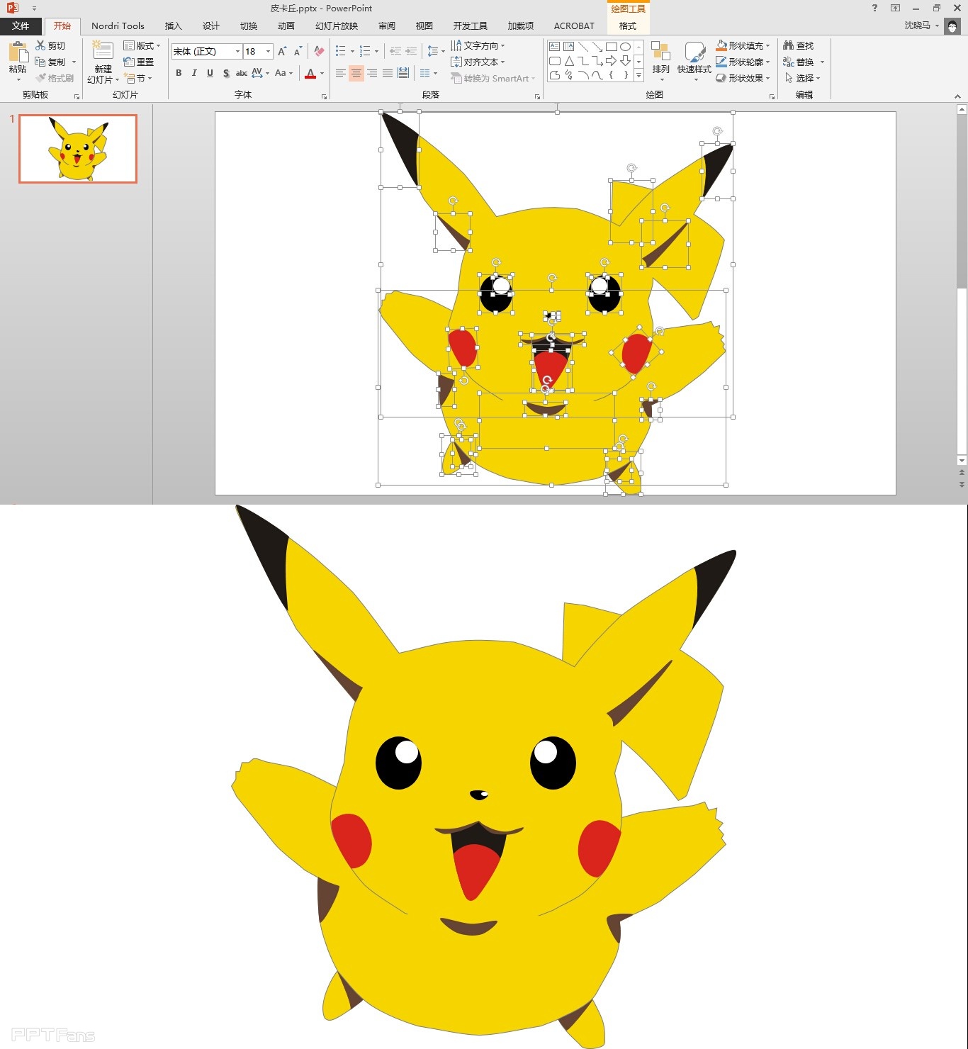Click the Reset (重置) slide button
The width and height of the screenshot is (968, 1049).
coord(139,62)
